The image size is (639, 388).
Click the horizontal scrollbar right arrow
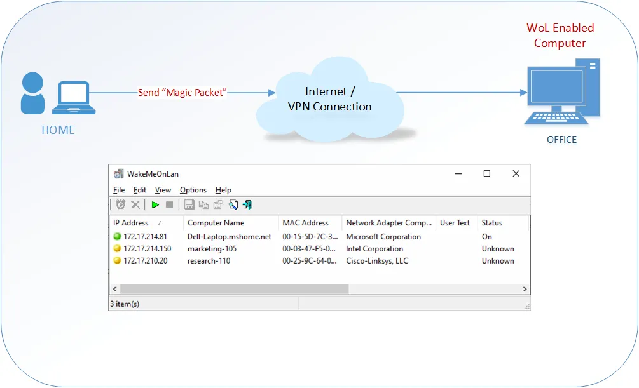(525, 289)
